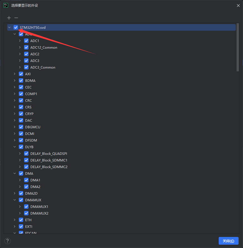Viewport: 243px width, 248px height.
Task: Click the minus icon to remove SVD file
Action: pyautogui.click(x=16, y=18)
